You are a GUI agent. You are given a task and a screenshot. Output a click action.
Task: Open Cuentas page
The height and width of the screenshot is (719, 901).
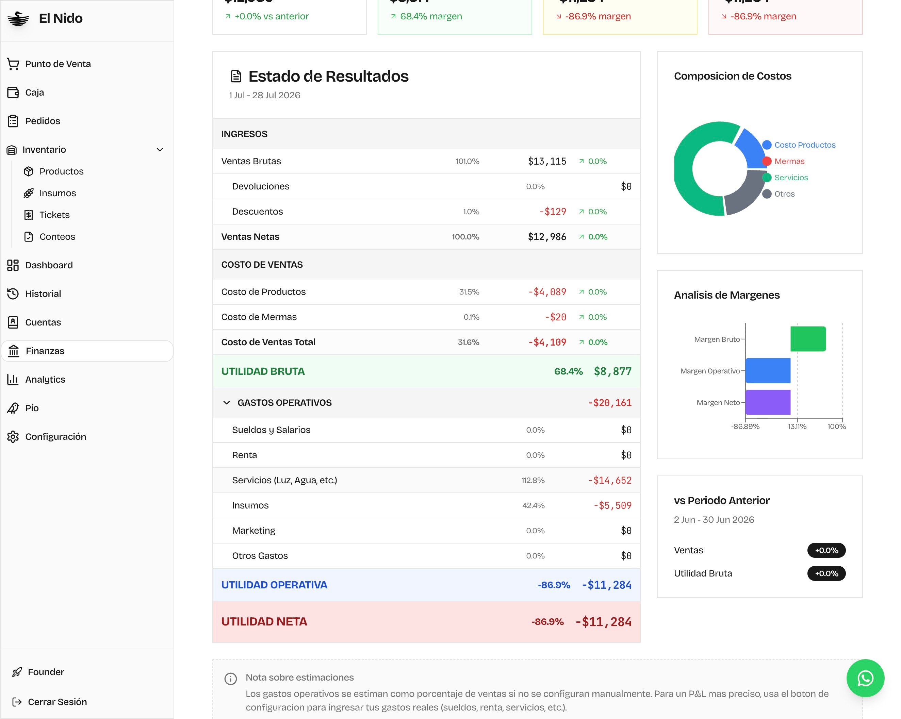click(x=87, y=322)
